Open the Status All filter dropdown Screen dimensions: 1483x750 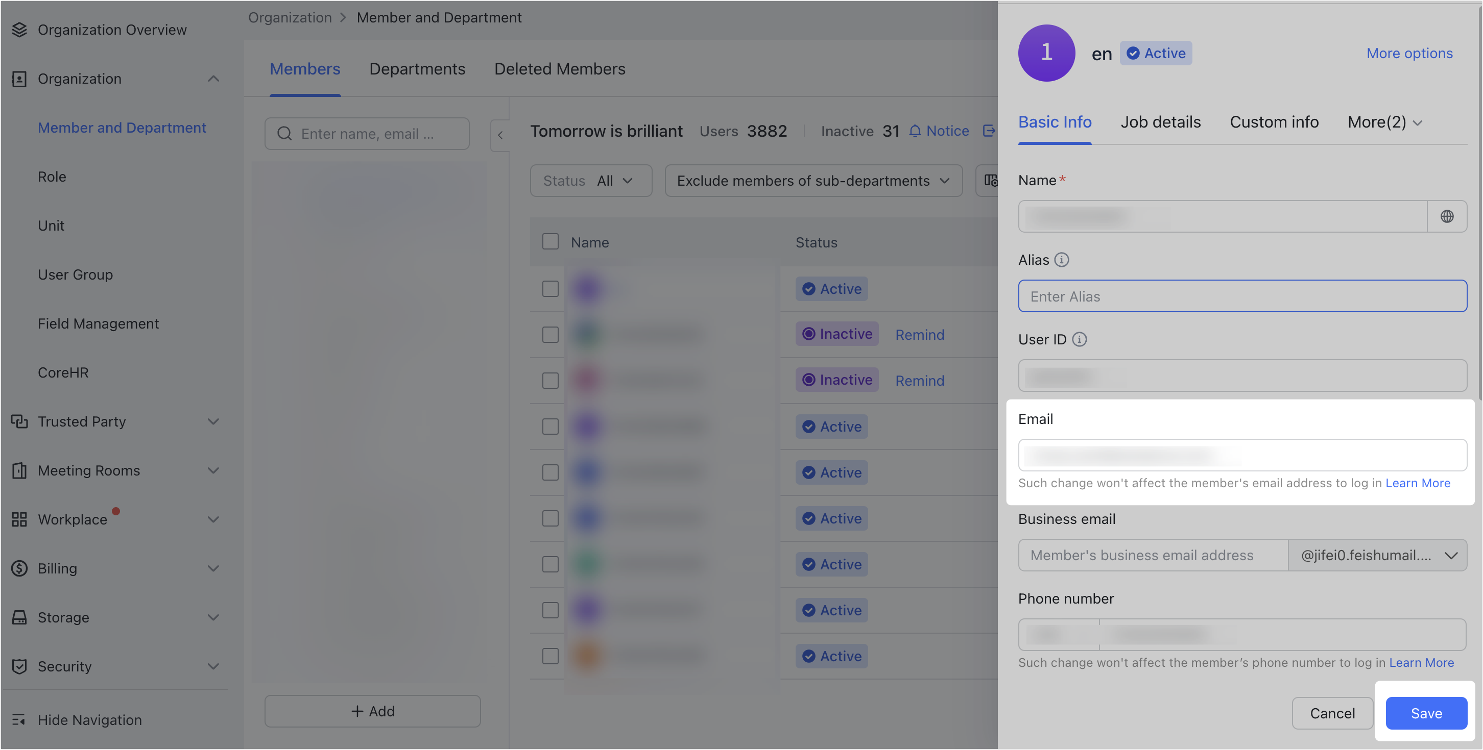(591, 180)
